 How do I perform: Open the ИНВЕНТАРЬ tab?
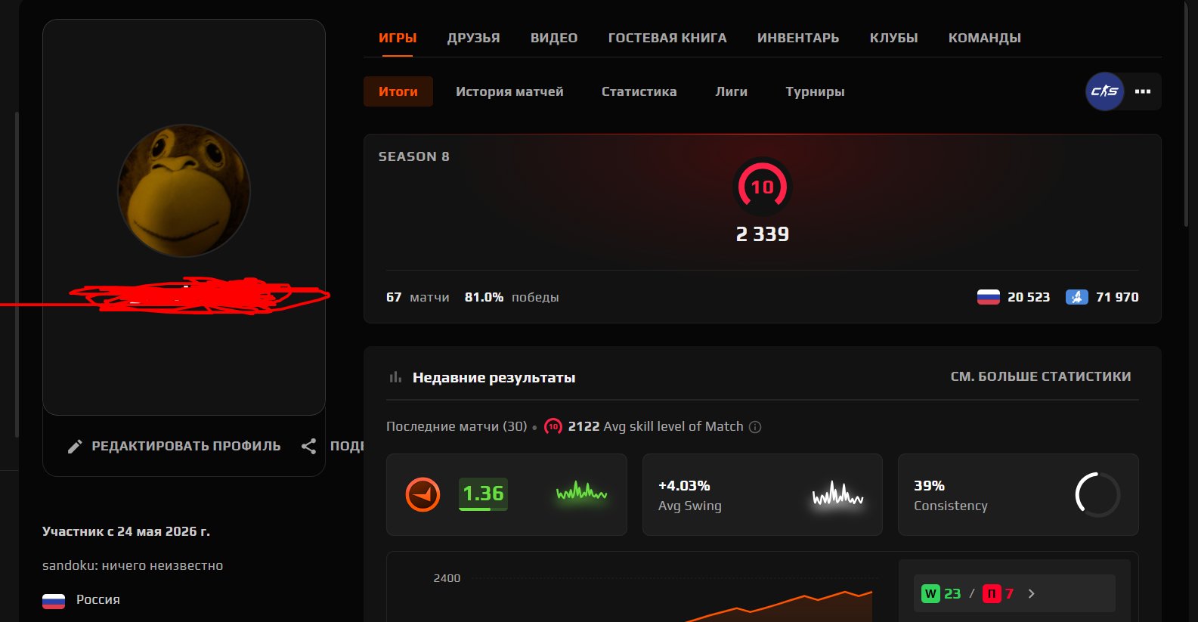[798, 38]
